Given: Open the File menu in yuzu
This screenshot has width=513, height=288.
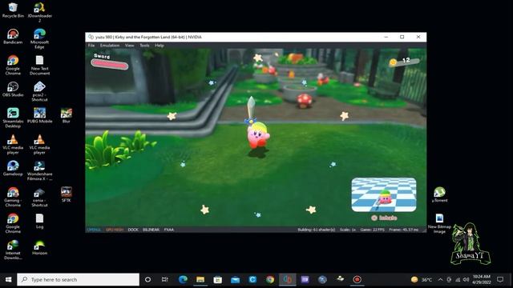Looking at the screenshot, I should click(x=91, y=46).
